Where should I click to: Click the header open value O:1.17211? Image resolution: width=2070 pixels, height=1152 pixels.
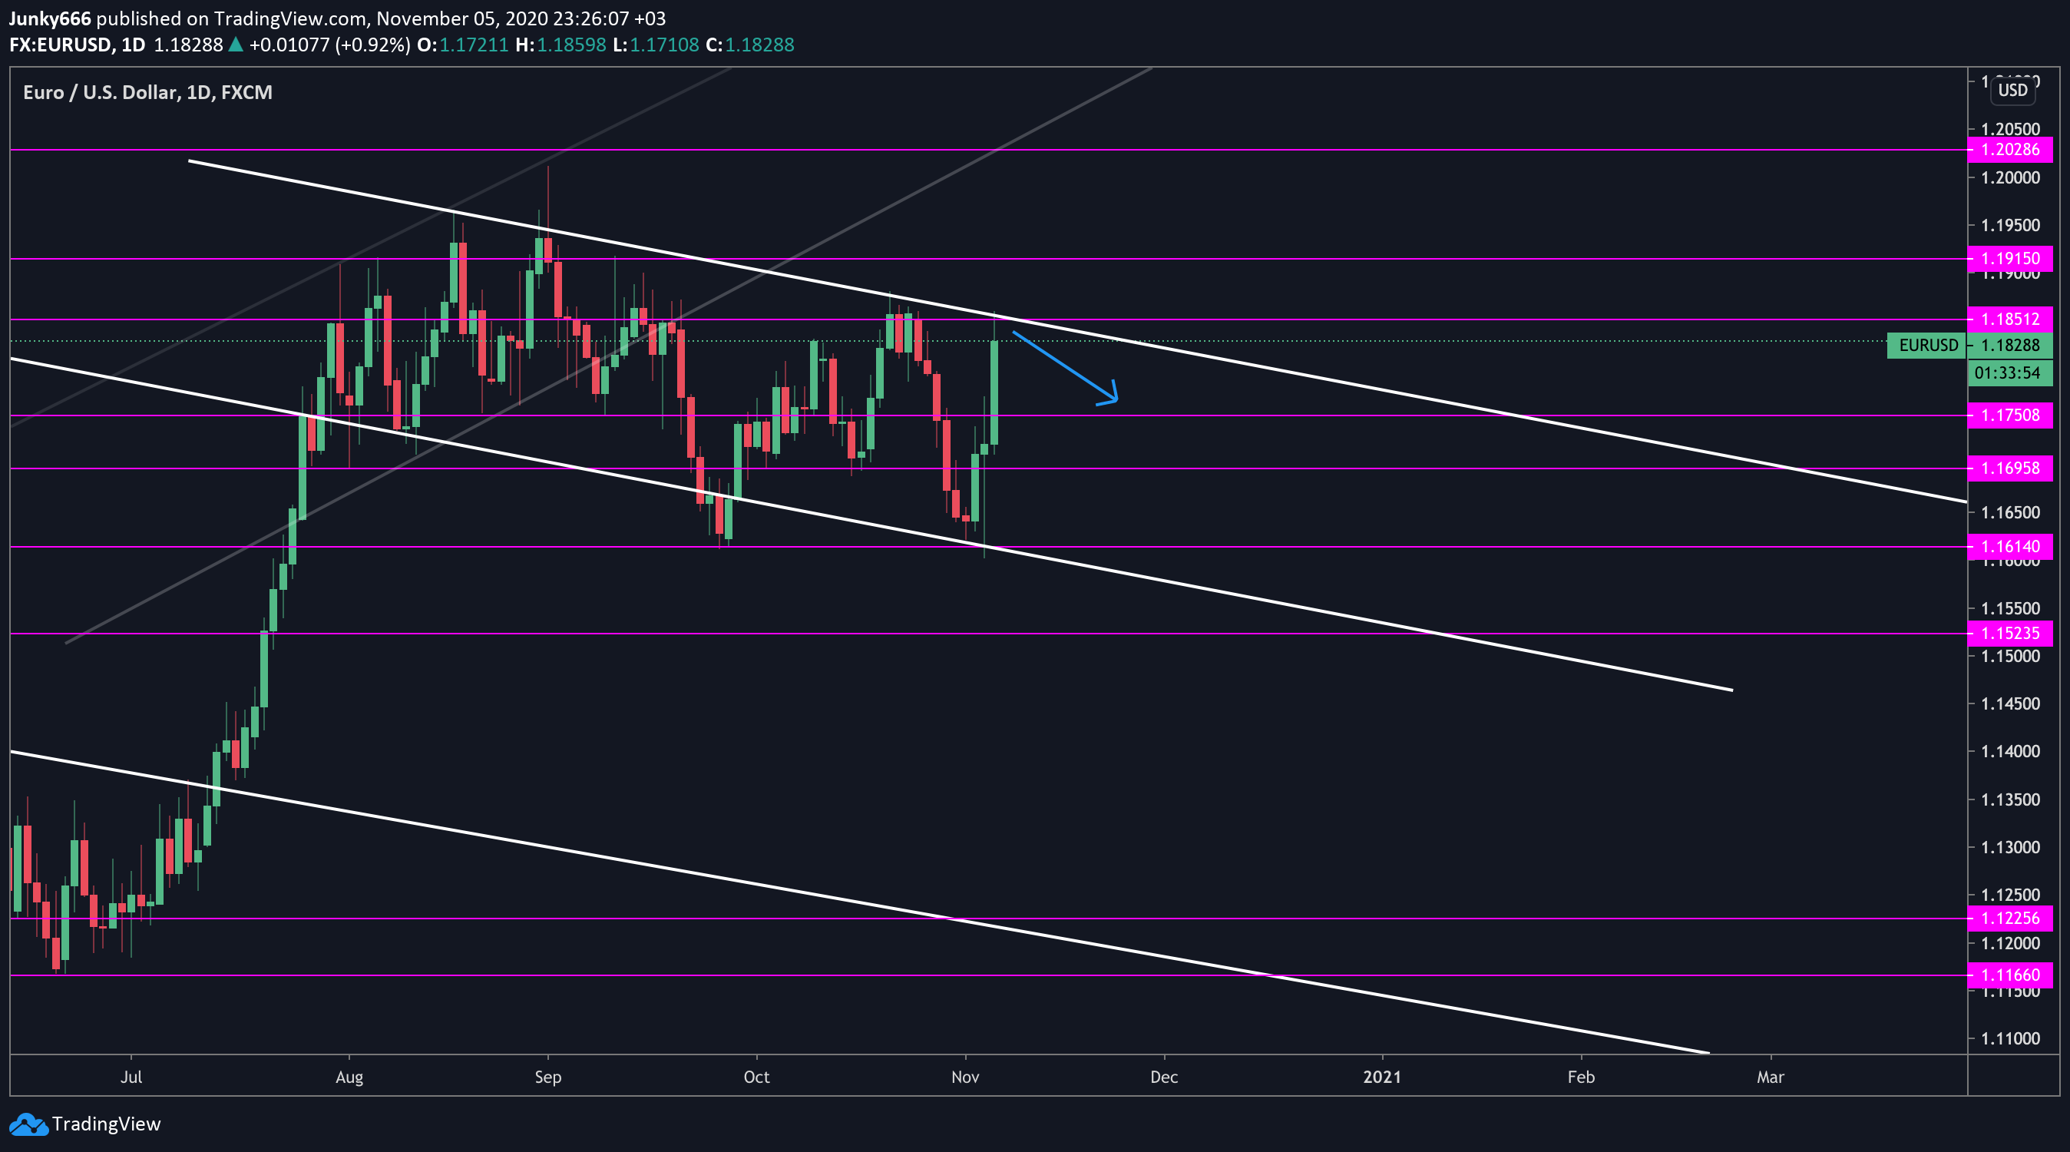[463, 45]
